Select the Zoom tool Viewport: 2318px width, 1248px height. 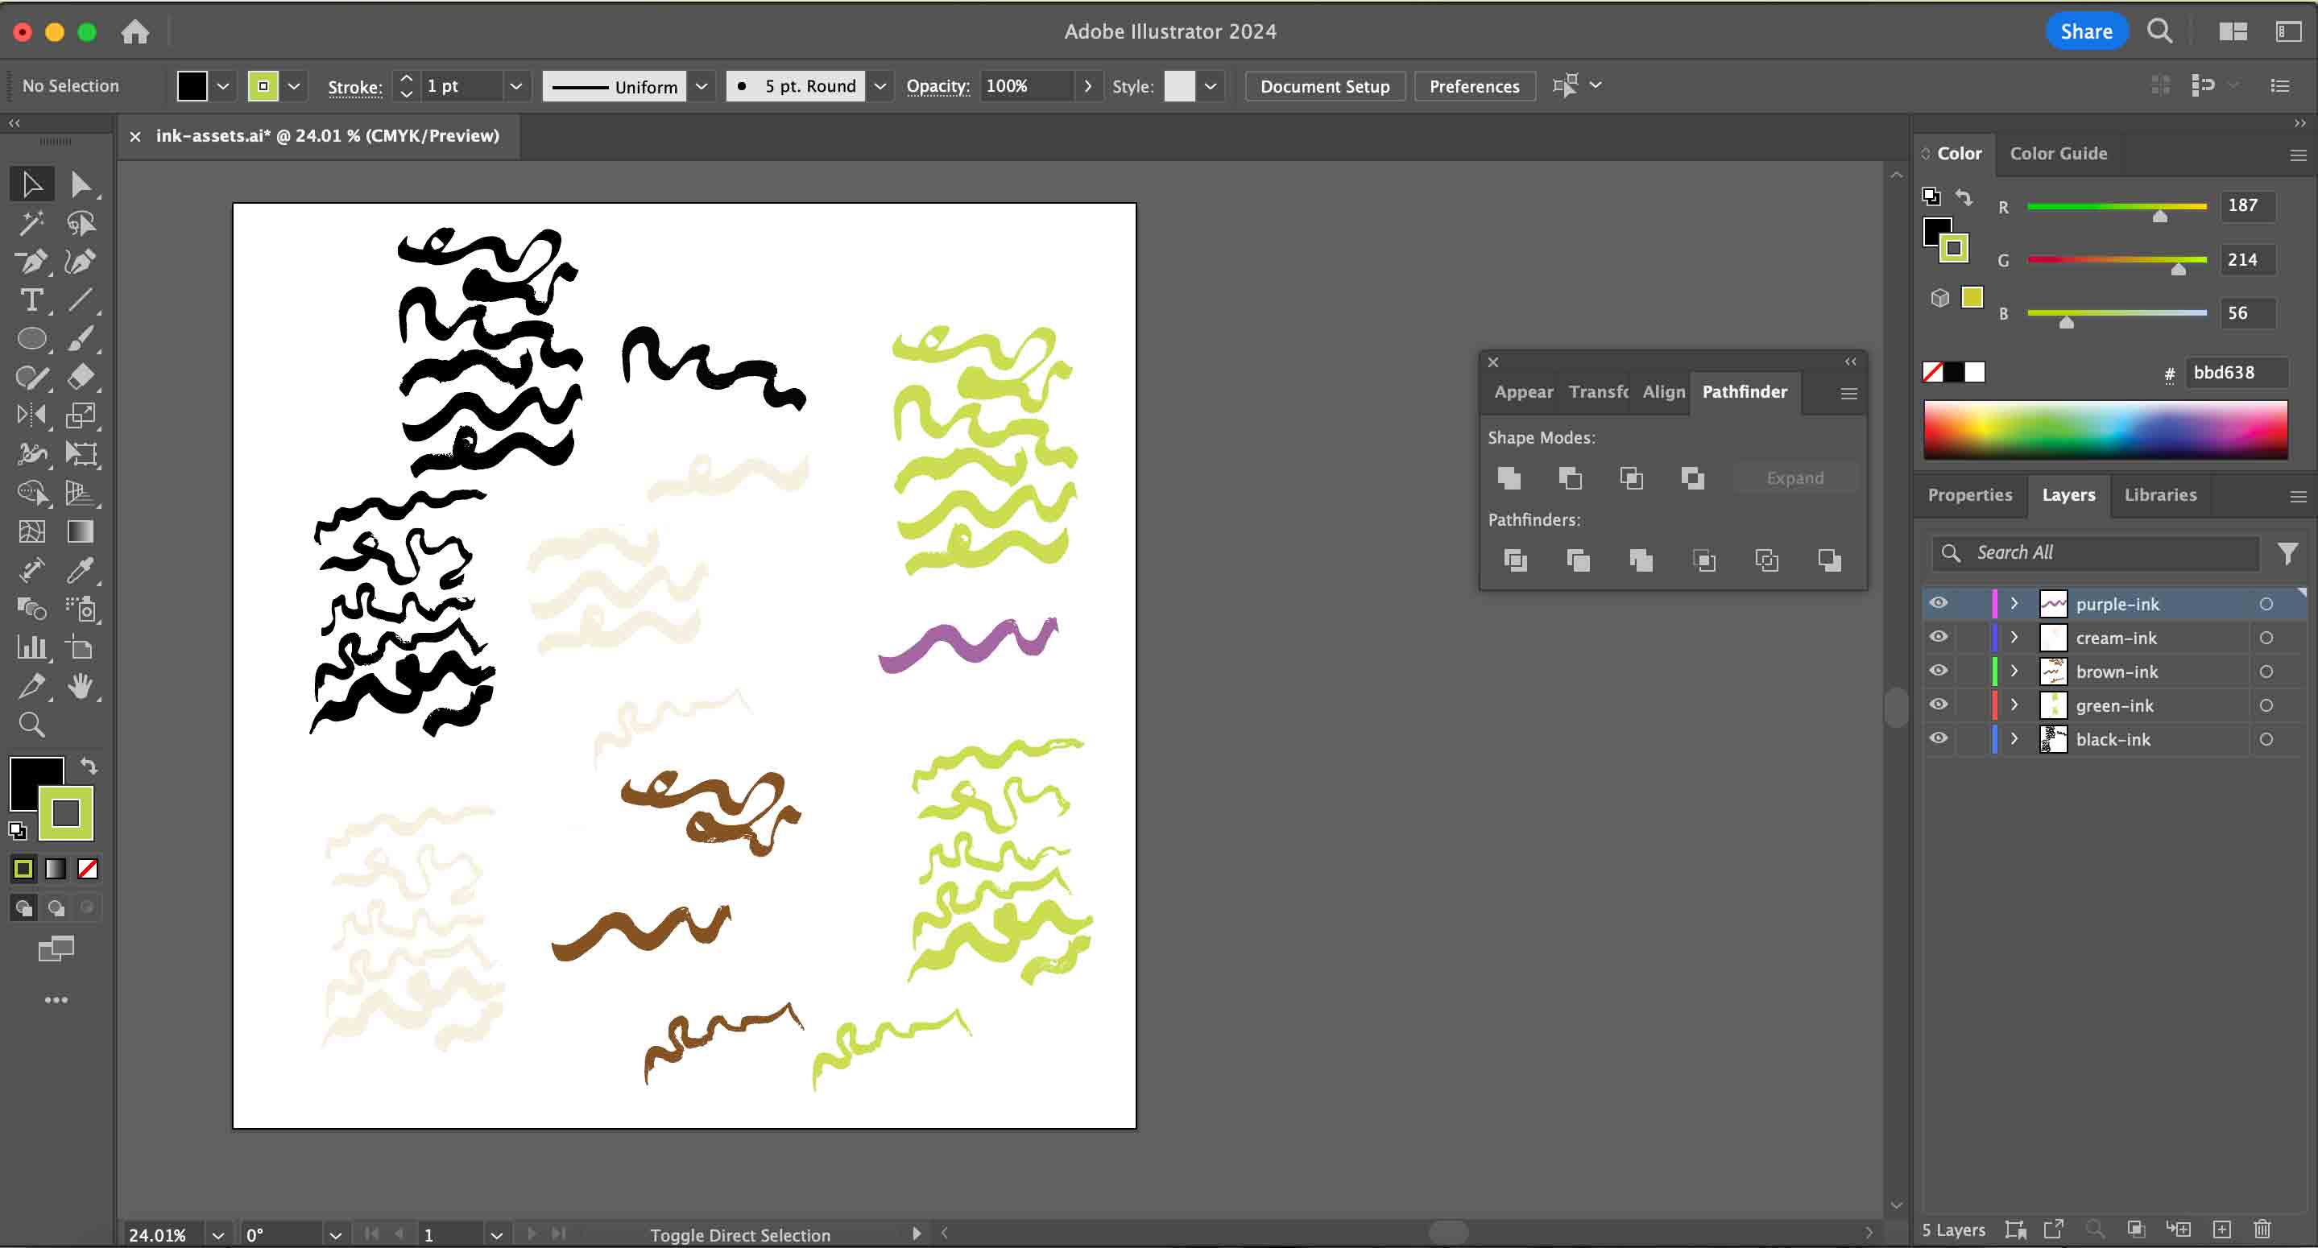click(x=32, y=725)
